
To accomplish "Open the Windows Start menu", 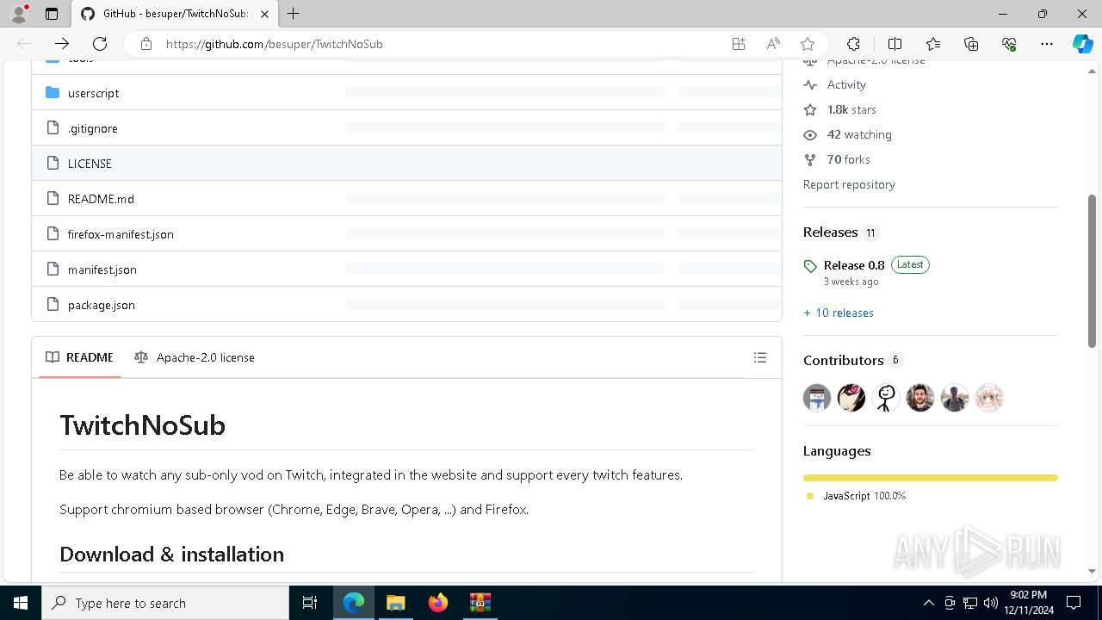I will point(21,603).
